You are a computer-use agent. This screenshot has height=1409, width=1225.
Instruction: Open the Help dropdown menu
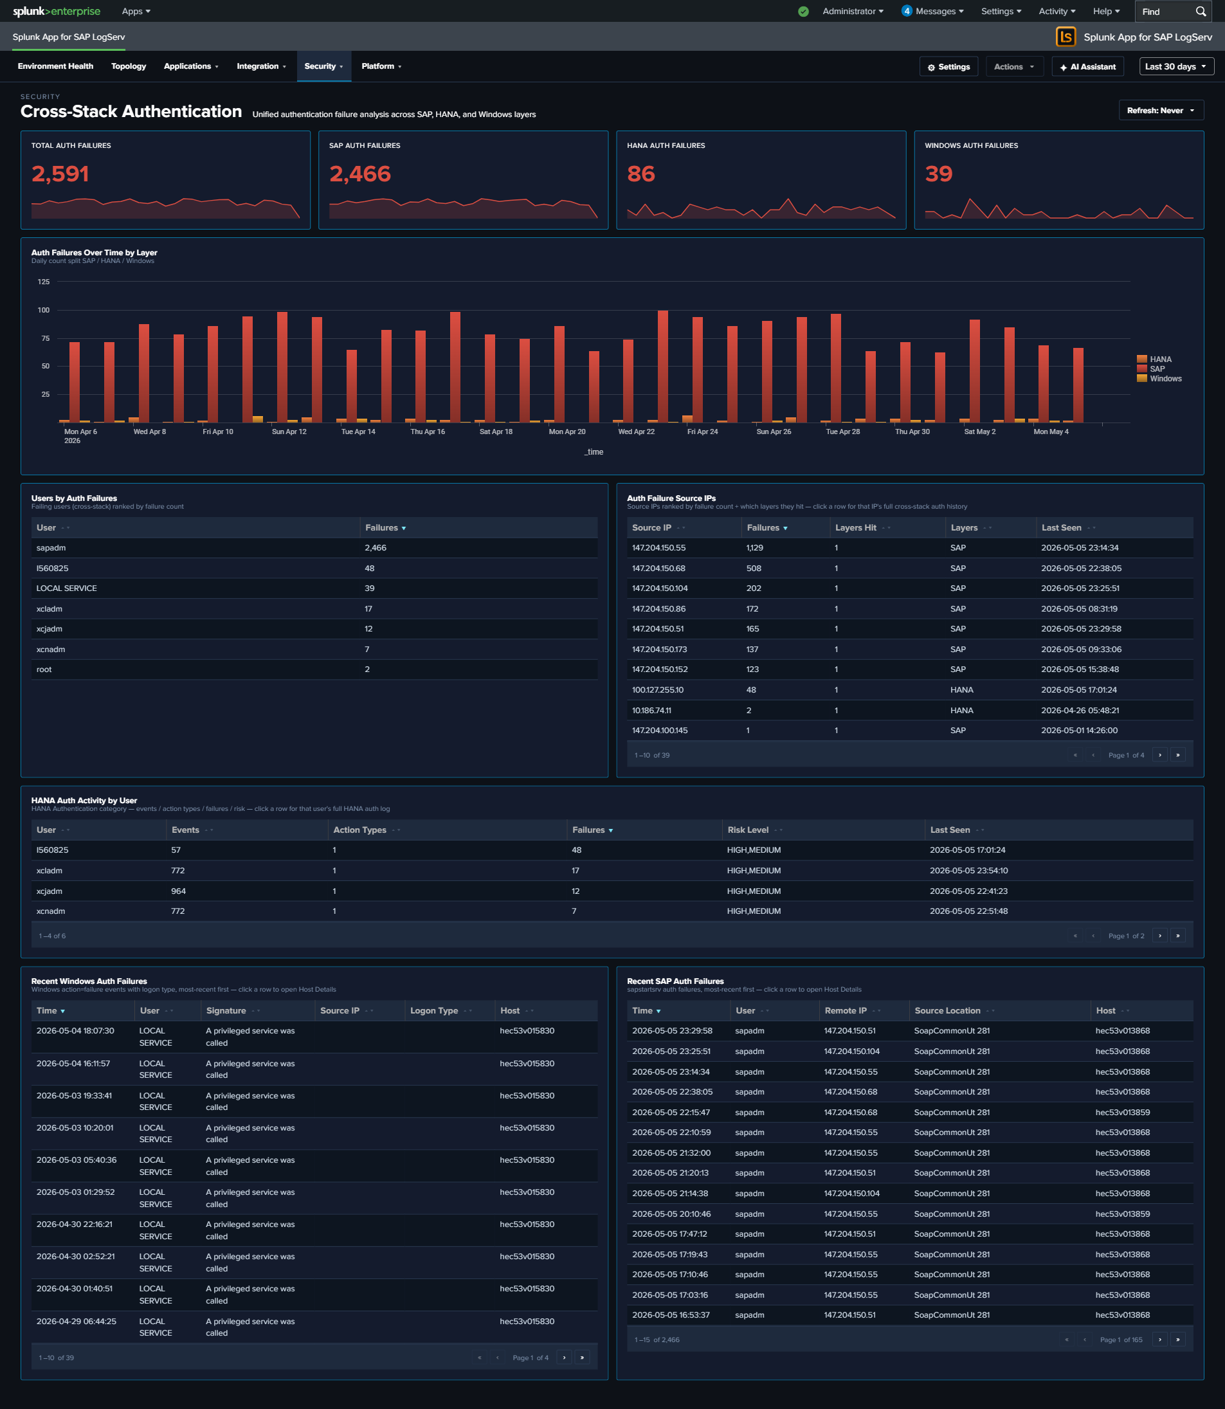(1106, 11)
